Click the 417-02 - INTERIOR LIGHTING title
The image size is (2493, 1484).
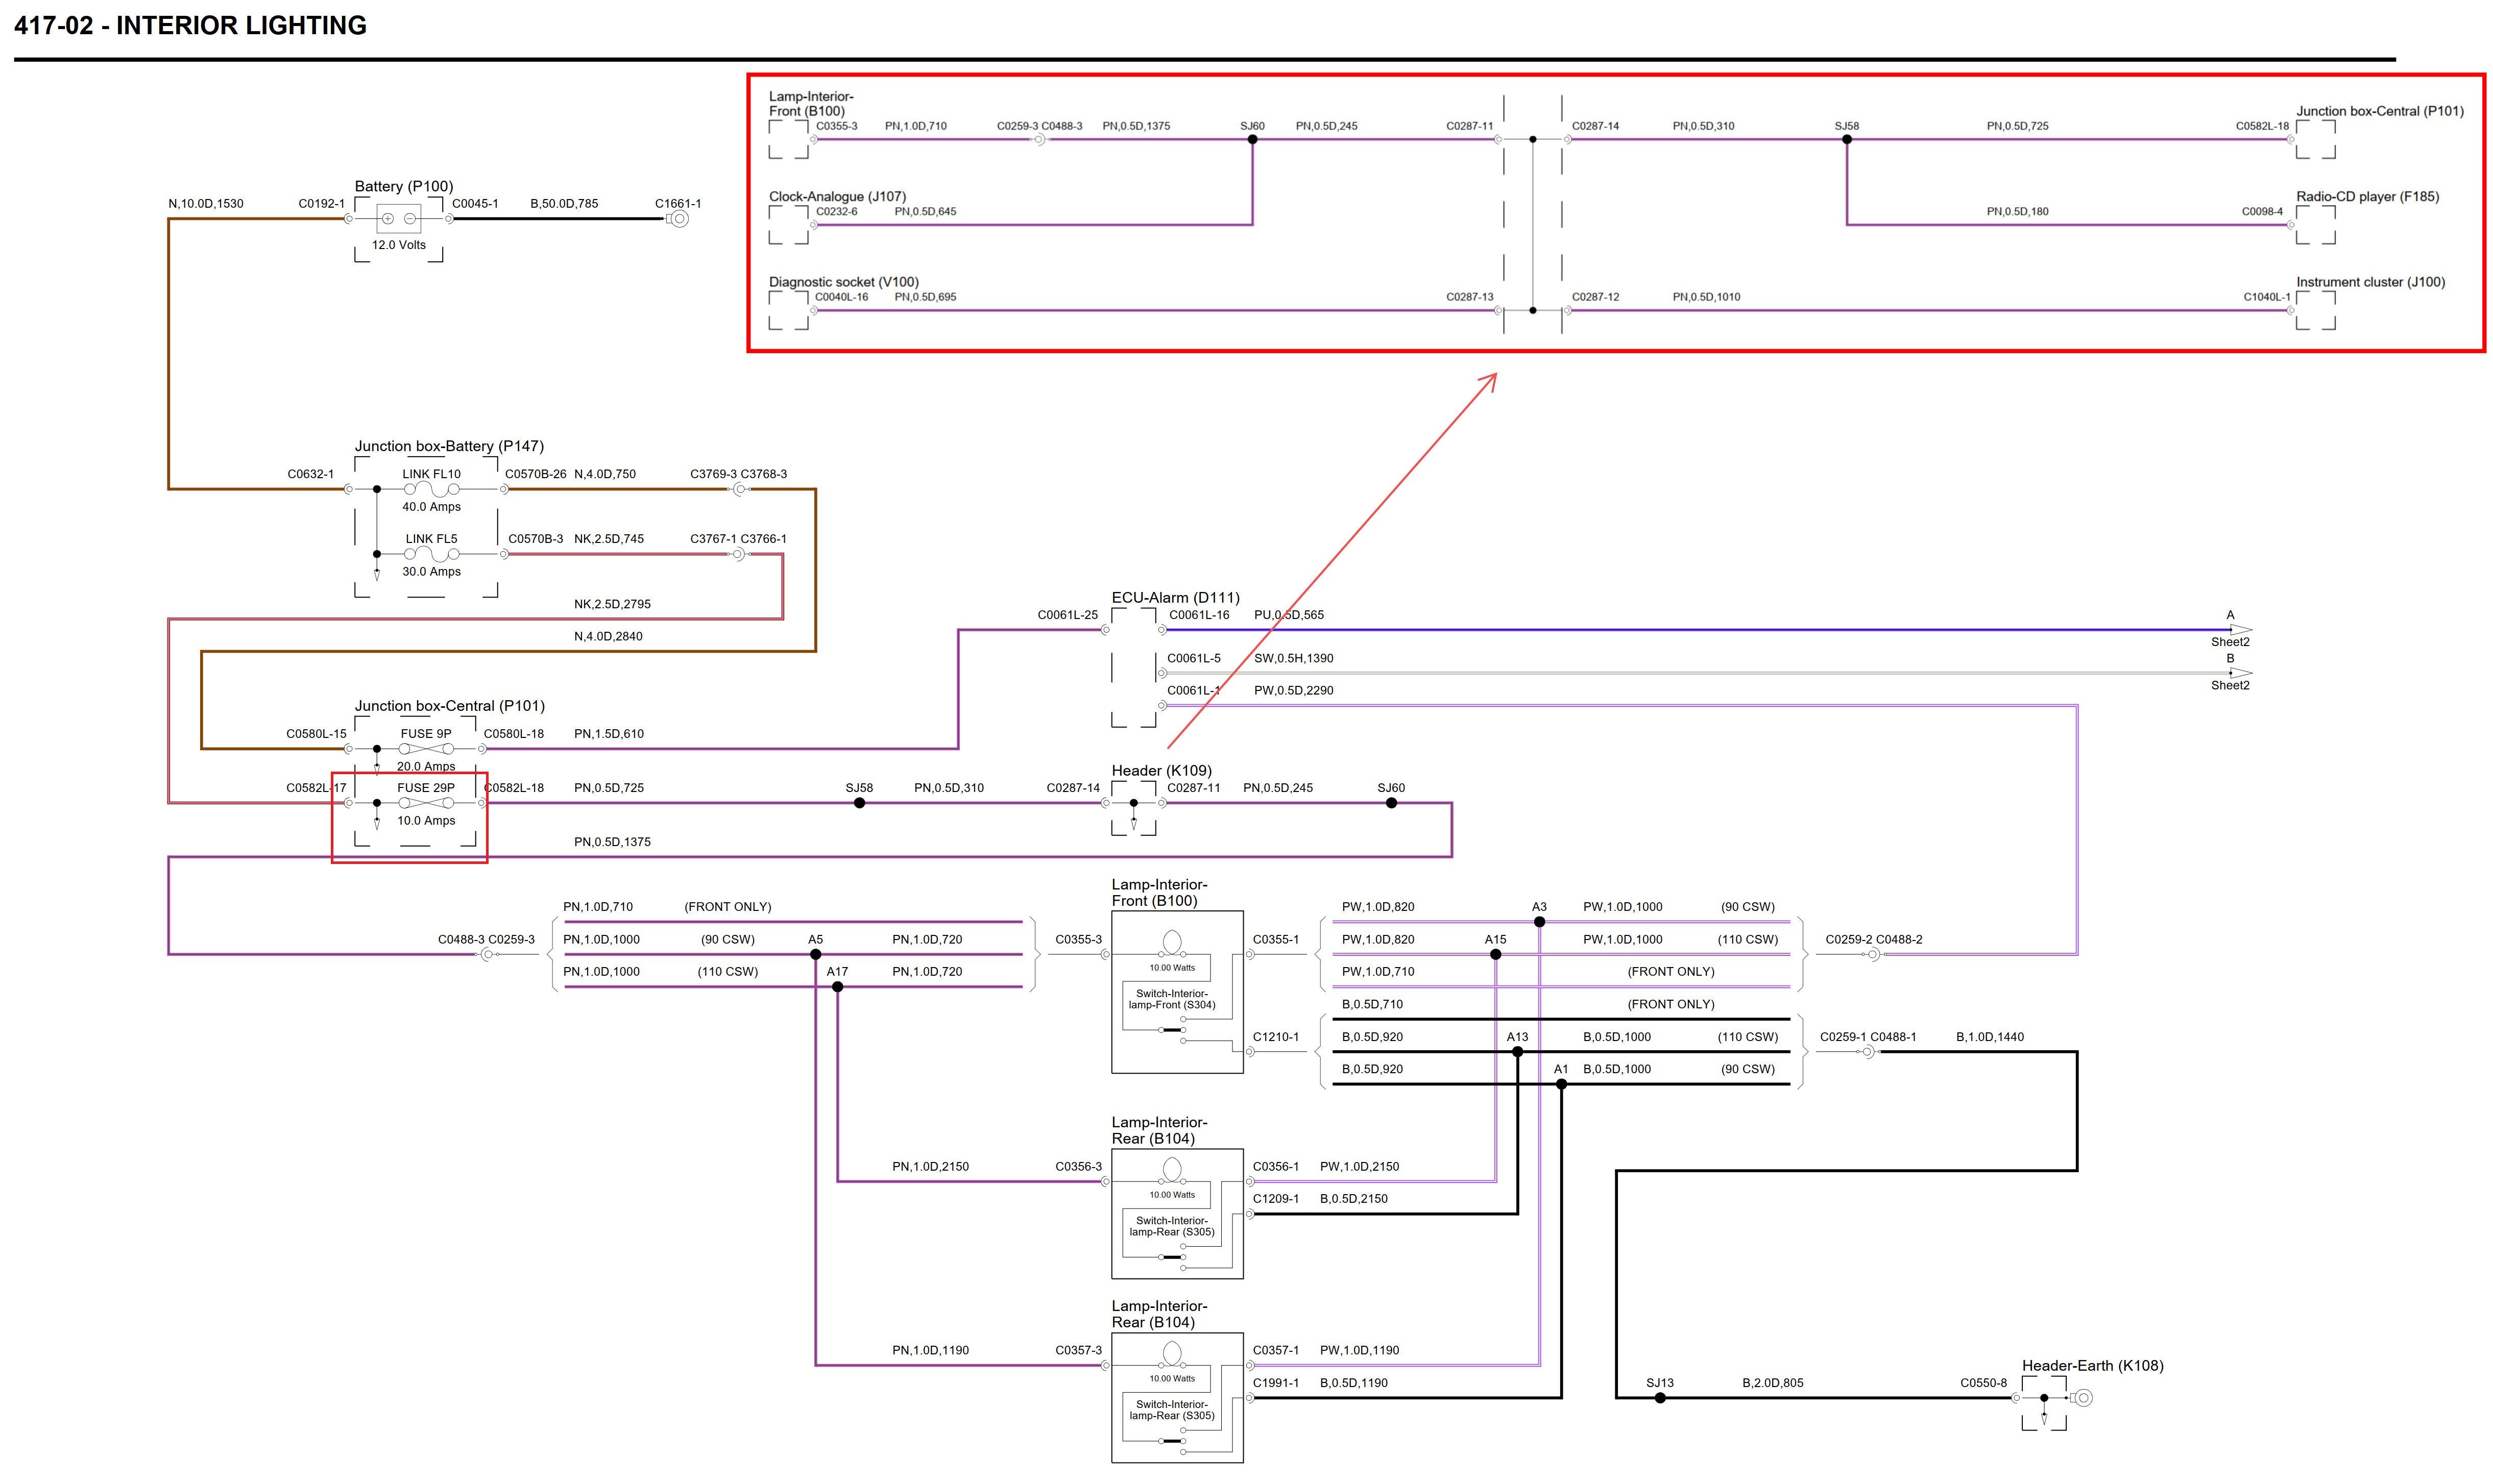[x=190, y=26]
